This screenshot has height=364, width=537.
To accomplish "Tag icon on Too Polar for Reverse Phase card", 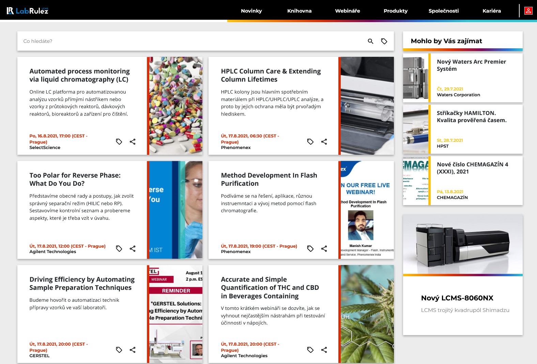I will click(x=119, y=249).
